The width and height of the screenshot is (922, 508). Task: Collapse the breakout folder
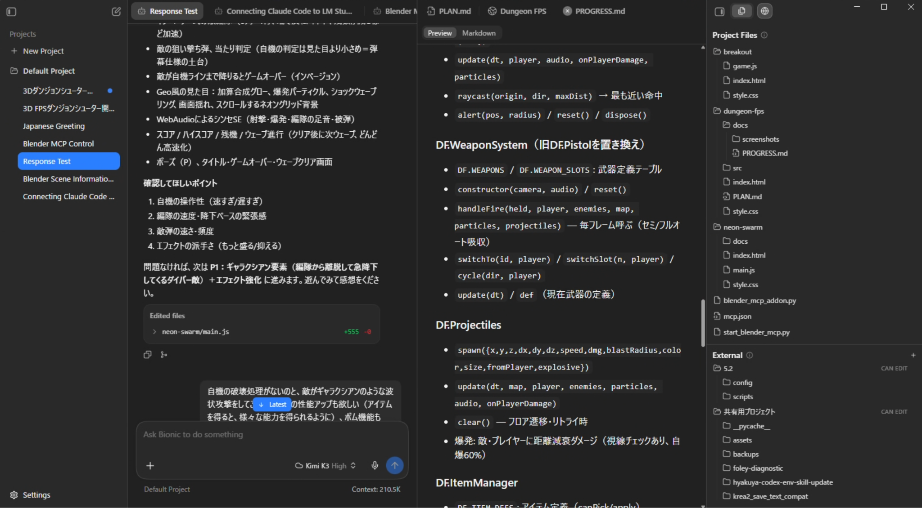[x=732, y=52]
